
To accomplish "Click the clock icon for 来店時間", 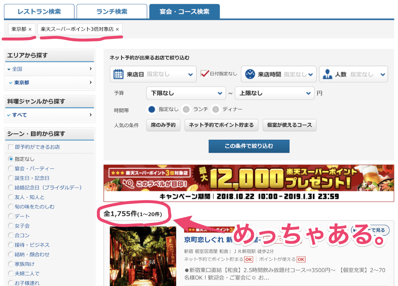I will [x=250, y=74].
